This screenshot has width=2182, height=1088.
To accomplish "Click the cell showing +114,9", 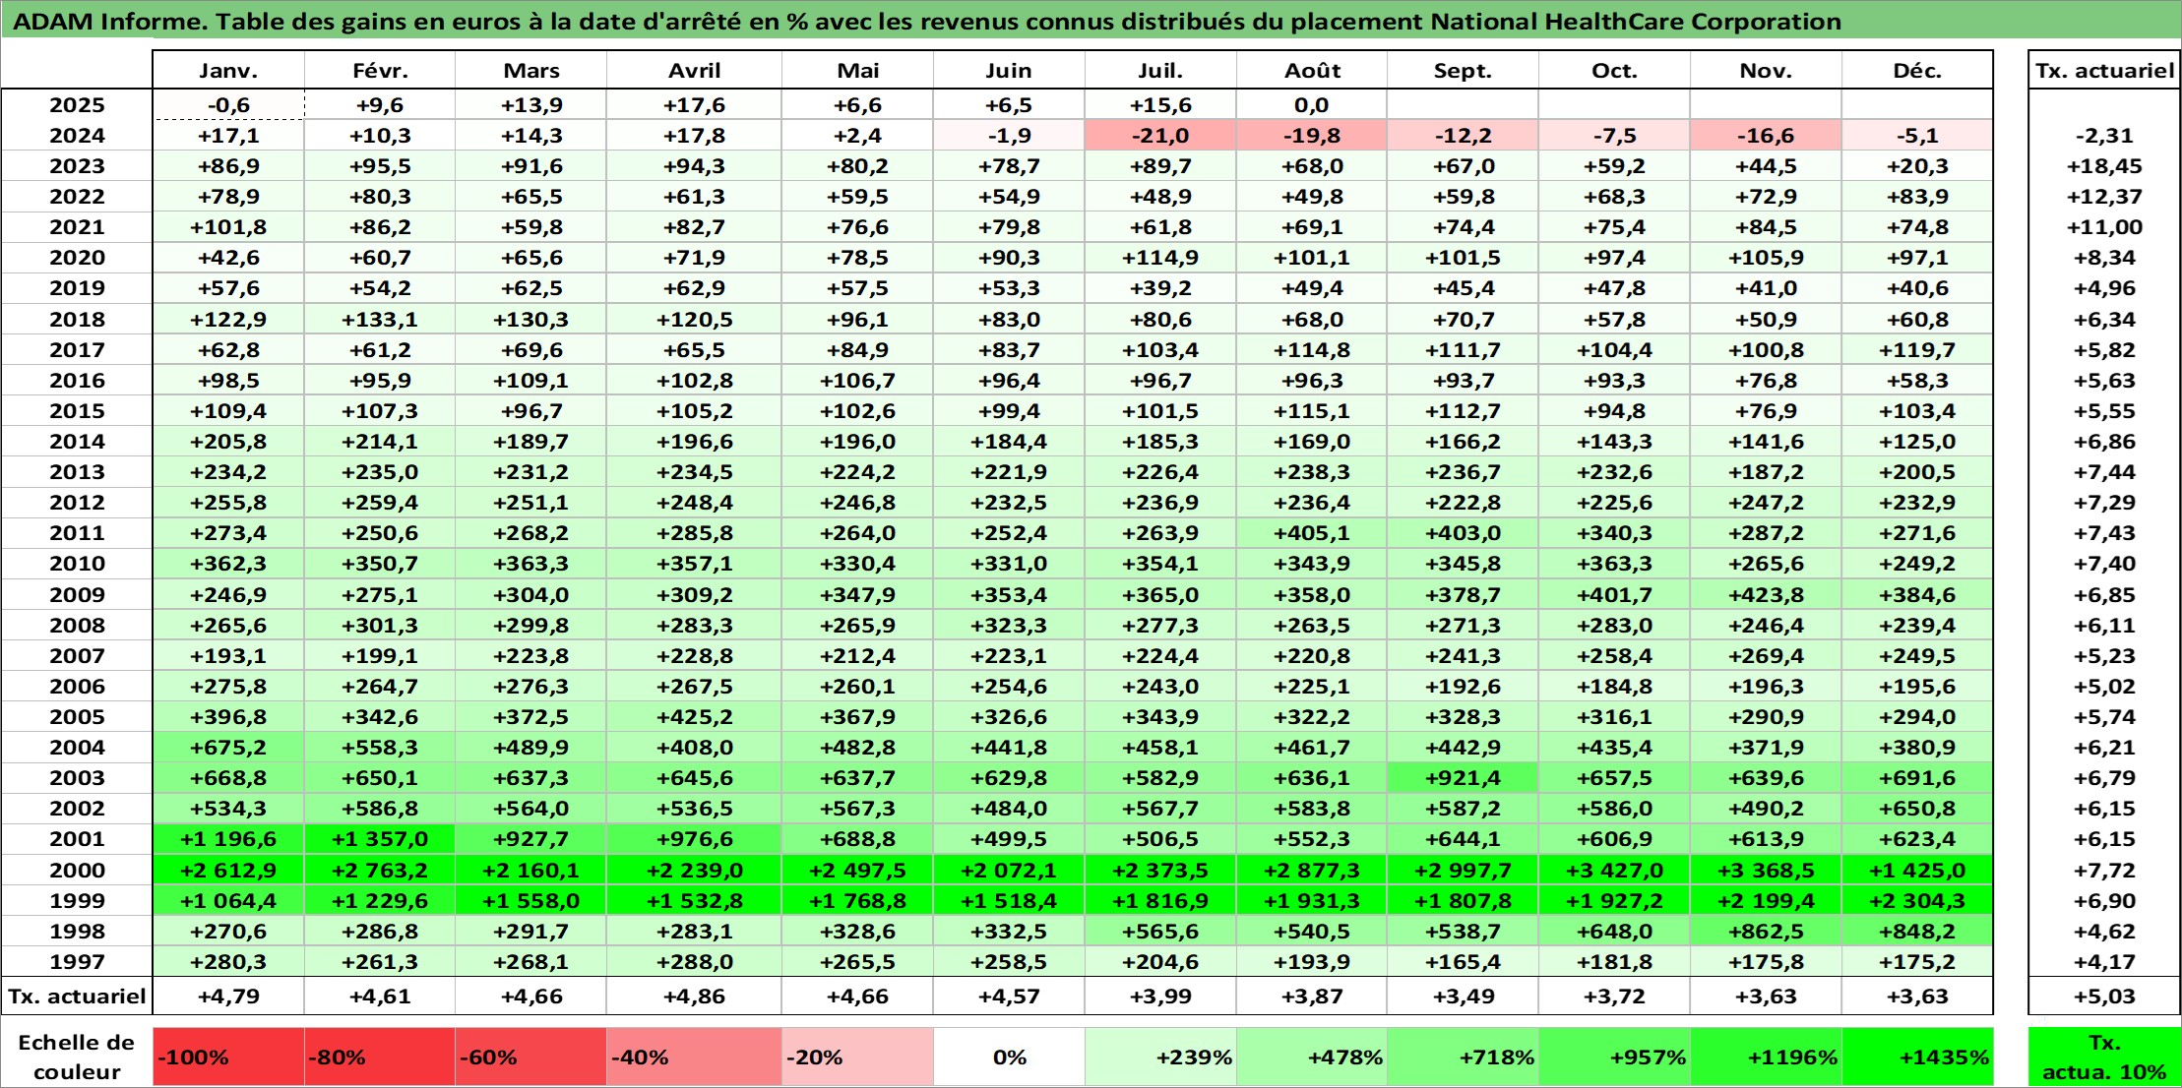I will tap(1160, 258).
